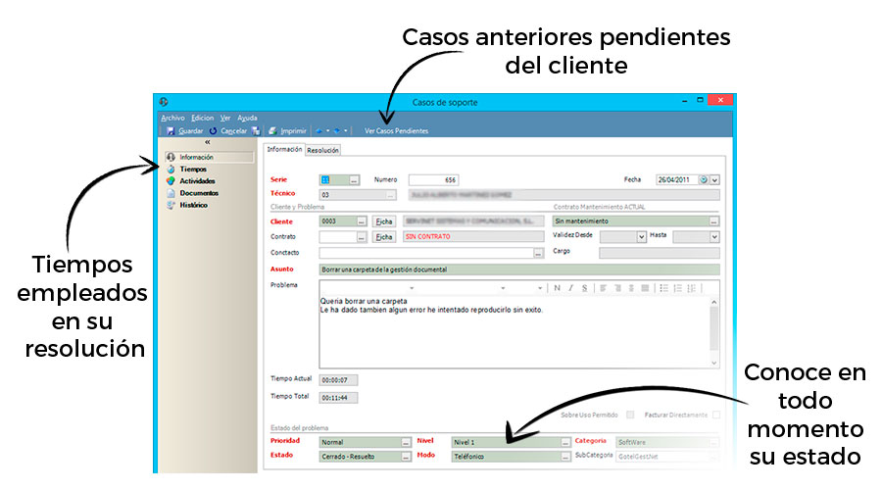Open Actividades section in sidebar
The image size is (882, 490).
197,180
